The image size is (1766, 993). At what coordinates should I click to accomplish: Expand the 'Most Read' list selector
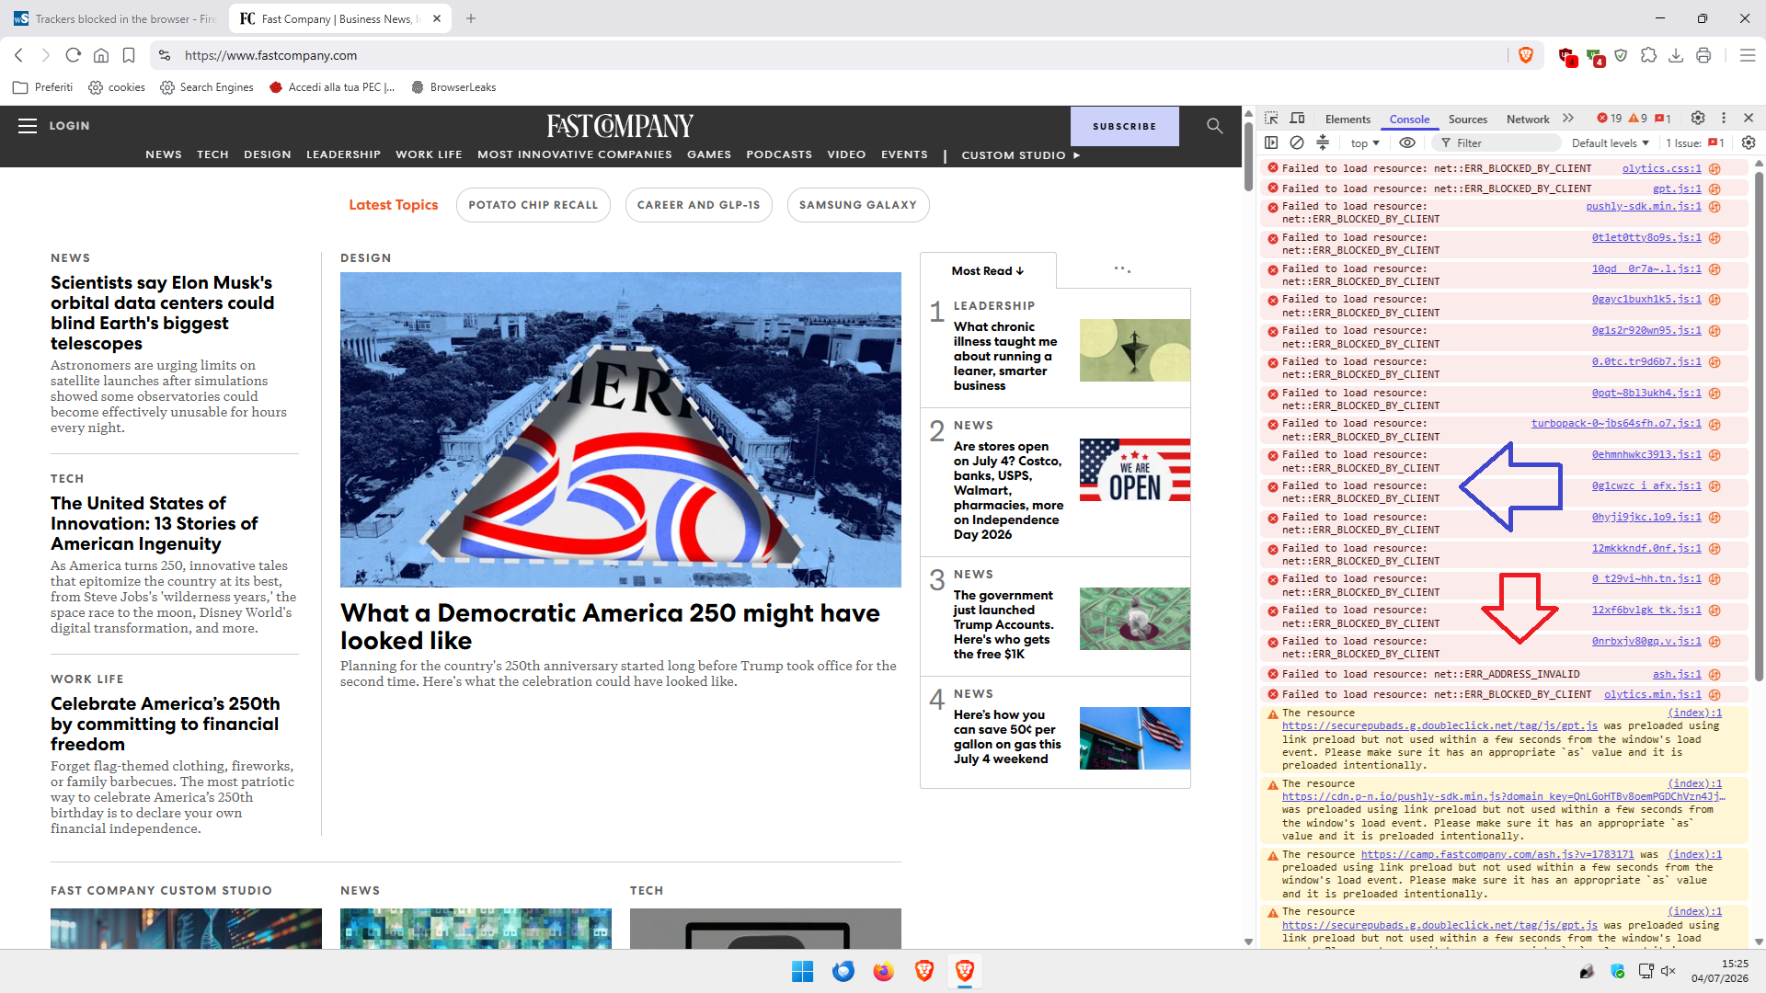[x=988, y=271]
